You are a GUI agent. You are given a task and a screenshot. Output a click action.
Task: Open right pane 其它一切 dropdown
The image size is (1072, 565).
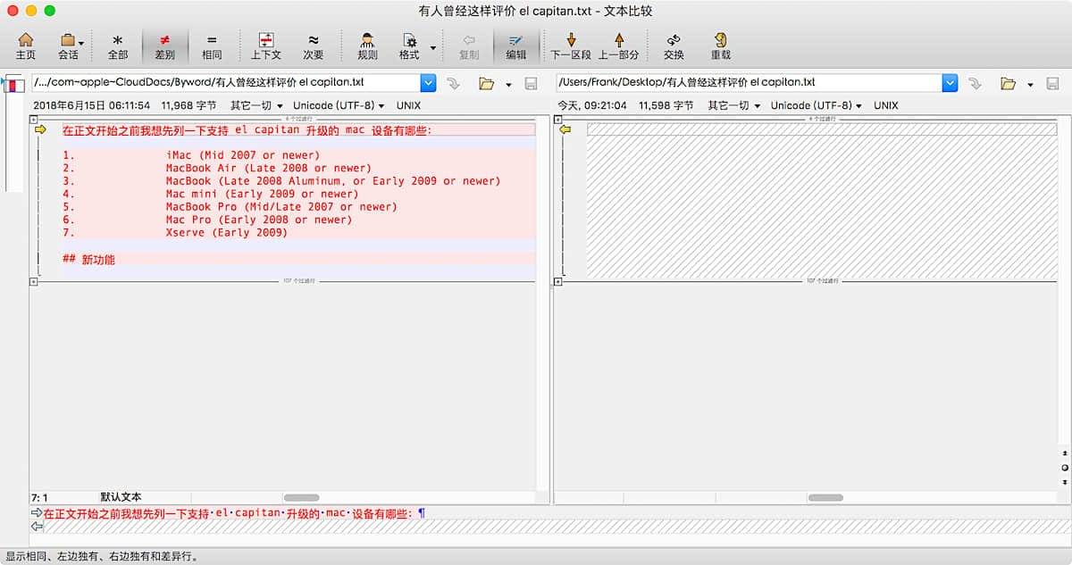733,105
